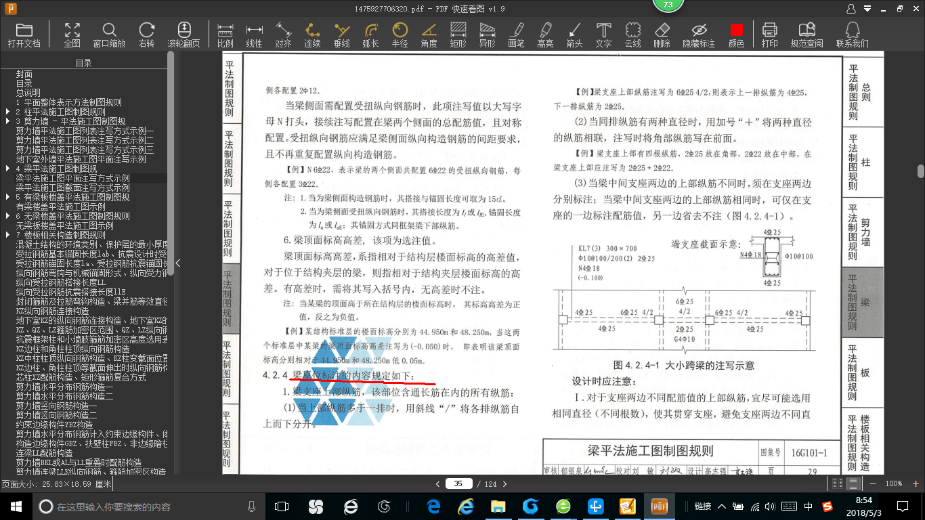925x520 pixels.
Task: Open 总说明 in the outline
Action: click(28, 93)
